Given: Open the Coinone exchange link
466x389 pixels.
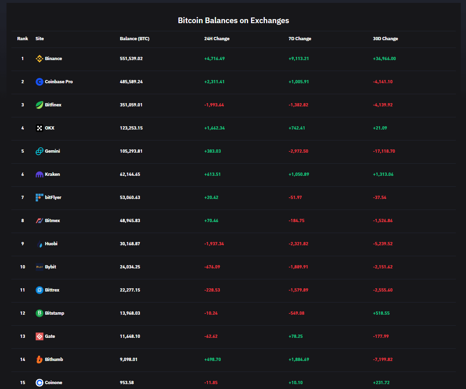Looking at the screenshot, I should (53, 383).
